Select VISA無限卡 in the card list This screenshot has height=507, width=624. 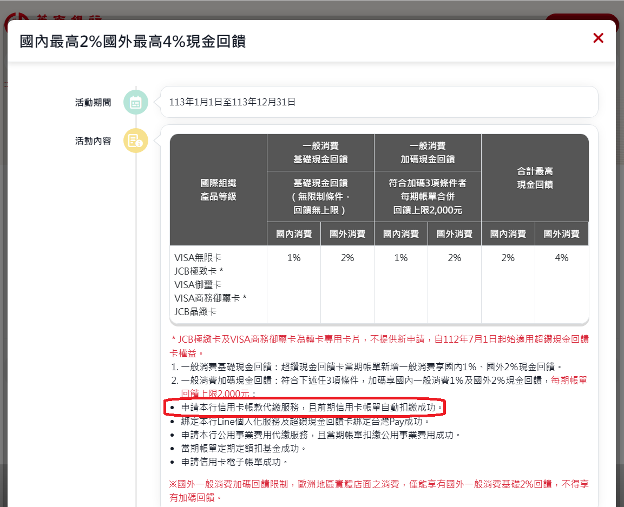pyautogui.click(x=198, y=258)
